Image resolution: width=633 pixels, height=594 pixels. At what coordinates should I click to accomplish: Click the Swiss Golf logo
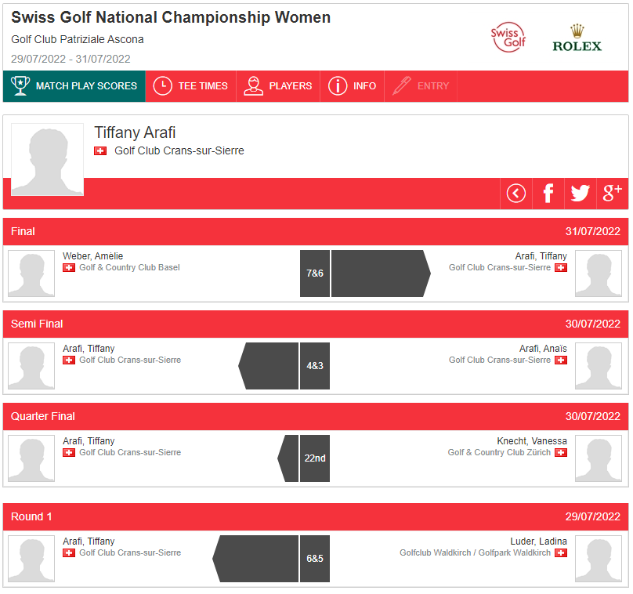click(508, 38)
